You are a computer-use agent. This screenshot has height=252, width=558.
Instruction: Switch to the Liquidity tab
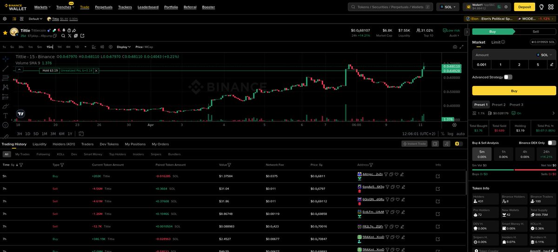click(x=40, y=144)
